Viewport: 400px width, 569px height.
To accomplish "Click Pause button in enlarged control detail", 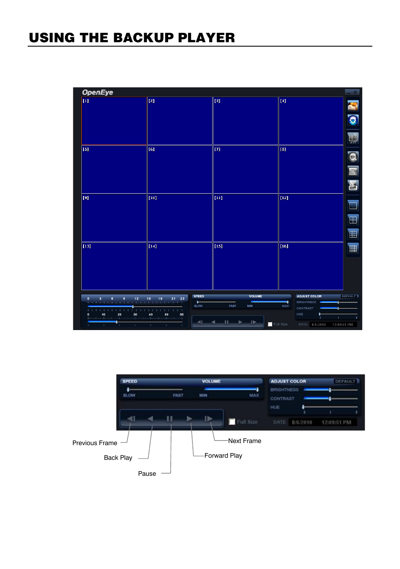I will (169, 419).
